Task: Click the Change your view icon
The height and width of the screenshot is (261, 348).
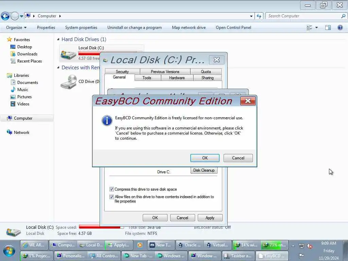Action: pyautogui.click(x=309, y=28)
